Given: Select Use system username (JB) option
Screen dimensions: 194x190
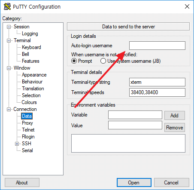Looking at the screenshot, I should [x=103, y=61].
